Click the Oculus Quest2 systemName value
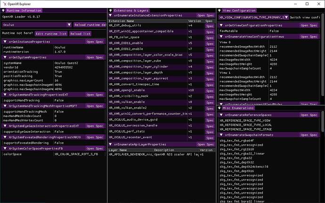The image size is (325, 203). point(66,63)
